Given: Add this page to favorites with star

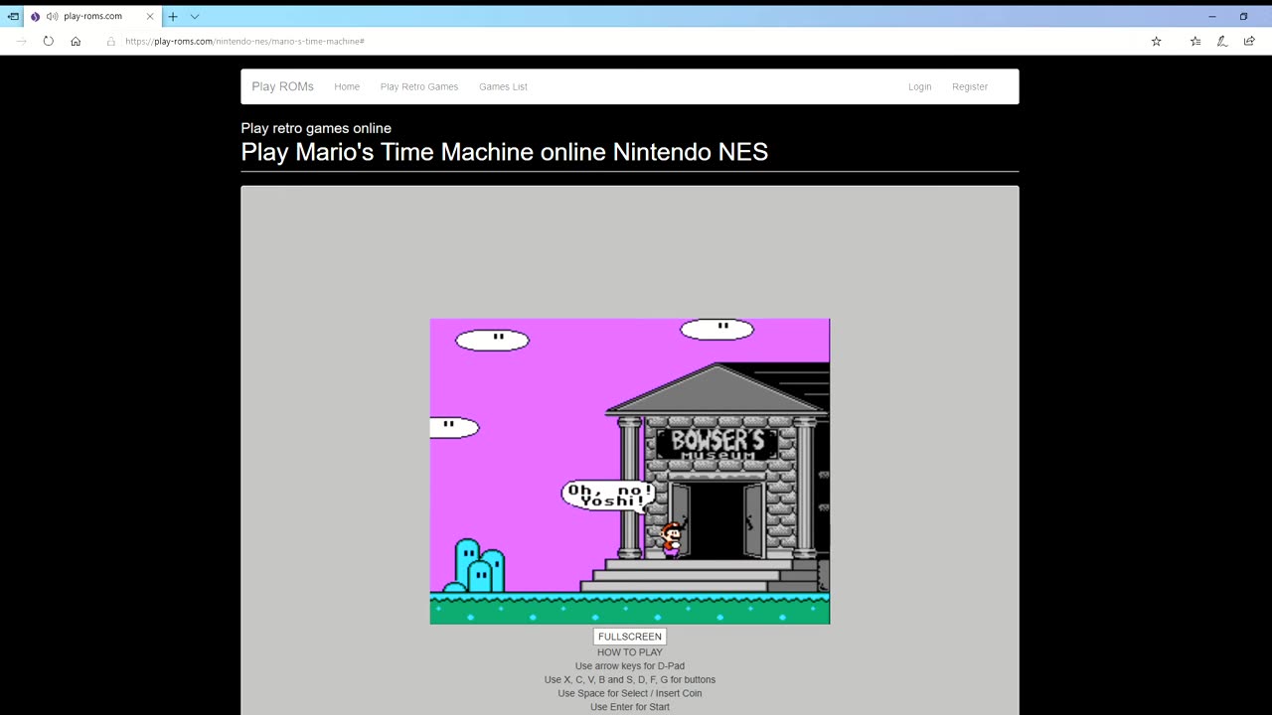Looking at the screenshot, I should (x=1156, y=42).
